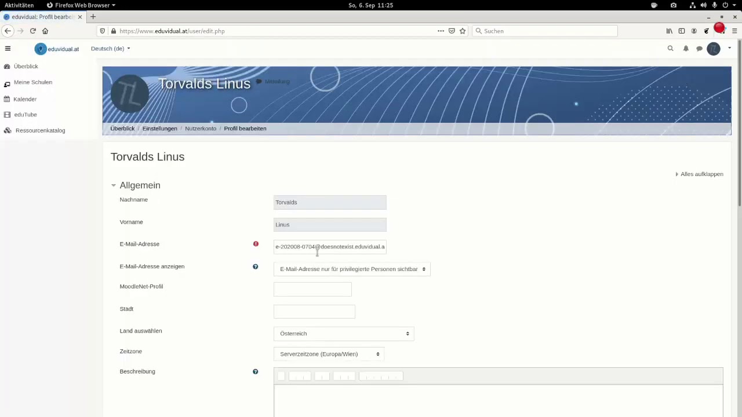Open page actions three-dot menu
This screenshot has width=742, height=417.
coord(441,31)
